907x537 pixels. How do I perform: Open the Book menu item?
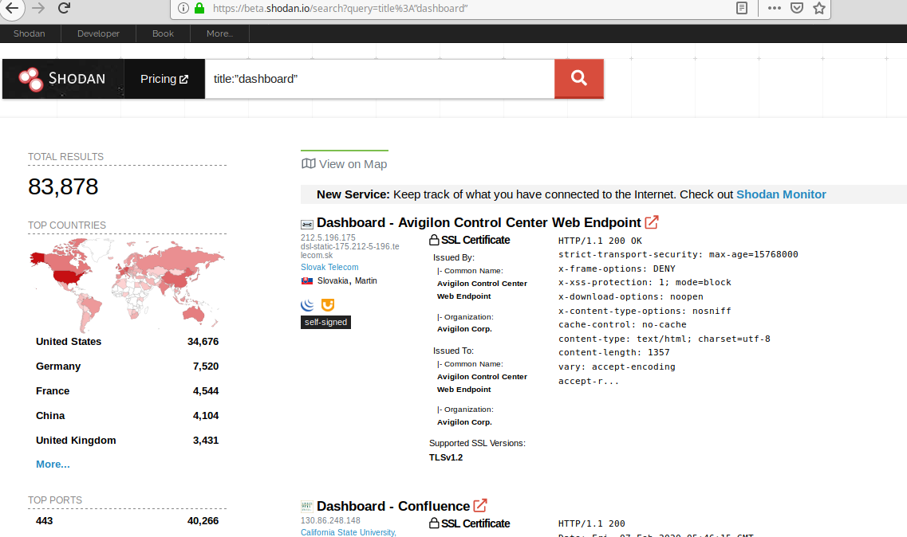(x=163, y=33)
